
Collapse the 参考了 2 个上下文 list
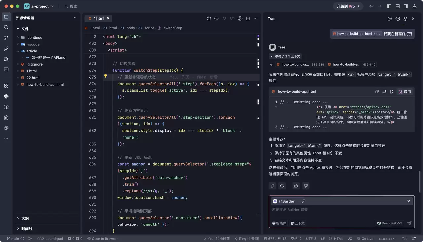tap(285, 56)
